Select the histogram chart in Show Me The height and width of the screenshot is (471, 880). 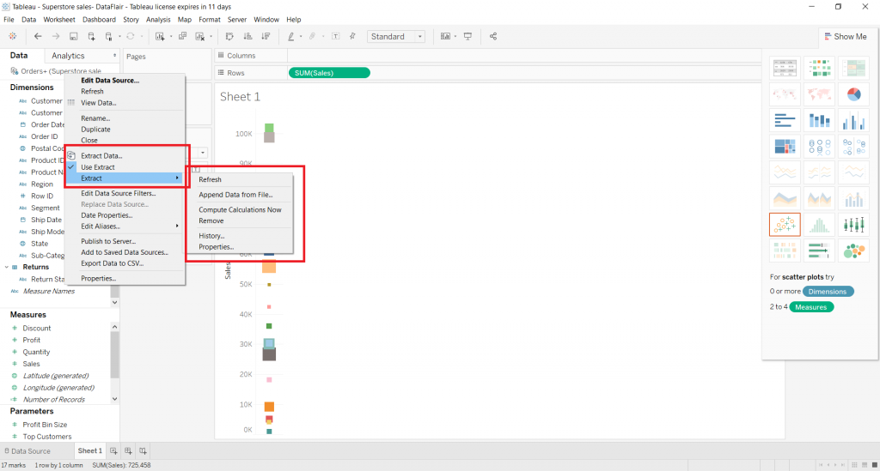coord(819,225)
